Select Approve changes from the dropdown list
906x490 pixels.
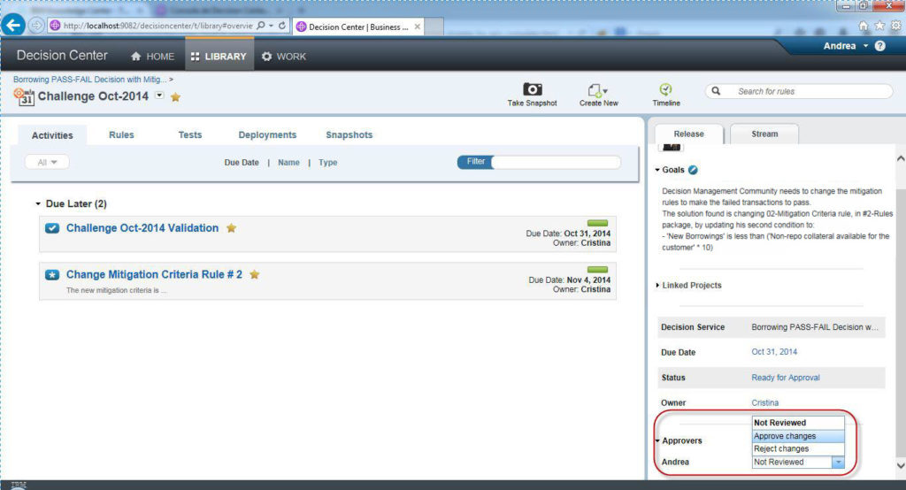click(785, 436)
